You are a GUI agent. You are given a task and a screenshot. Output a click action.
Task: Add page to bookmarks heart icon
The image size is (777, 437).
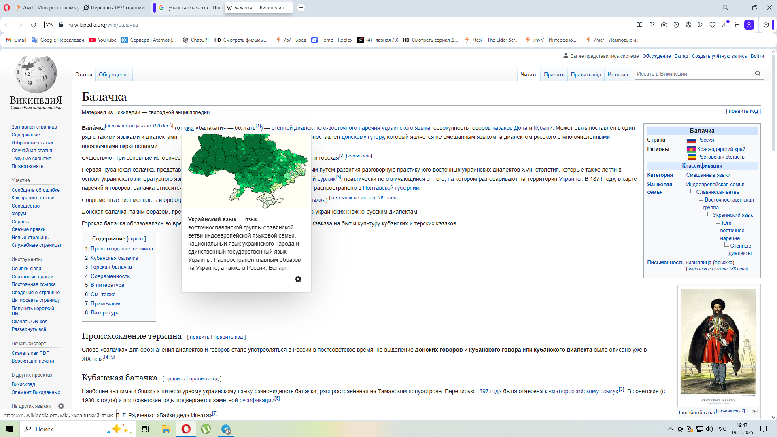click(713, 25)
